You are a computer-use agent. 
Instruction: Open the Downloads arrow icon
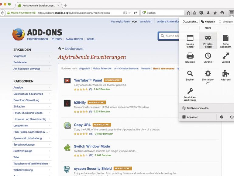[x=208, y=13]
